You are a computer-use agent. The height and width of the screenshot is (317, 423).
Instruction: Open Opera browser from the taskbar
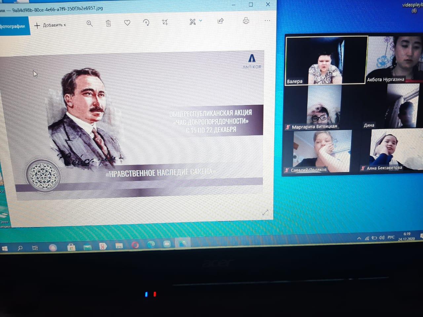pos(135,245)
